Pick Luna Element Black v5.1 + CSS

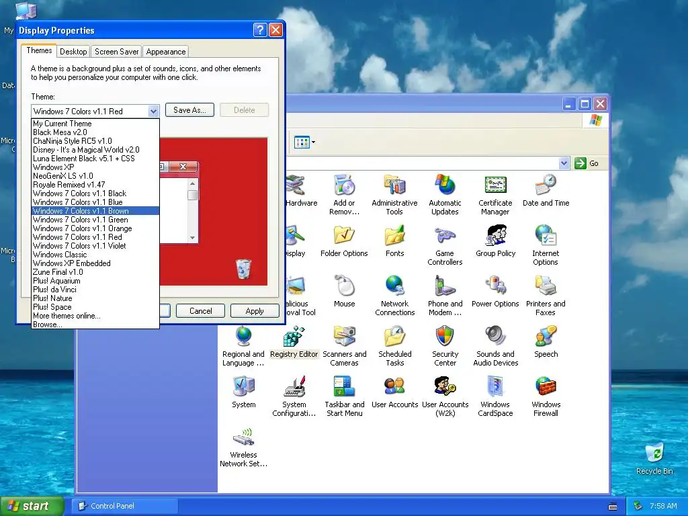click(x=95, y=159)
